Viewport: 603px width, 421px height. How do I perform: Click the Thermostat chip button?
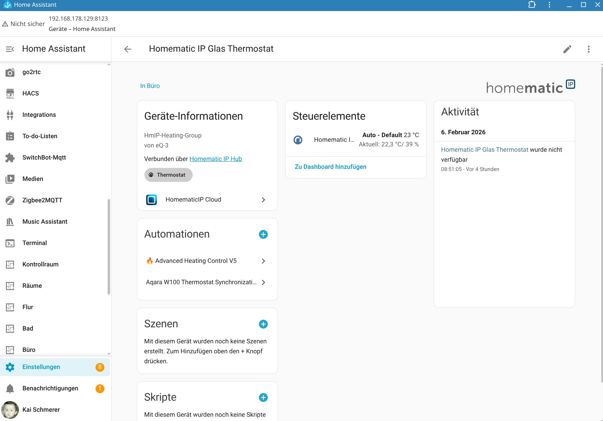[169, 175]
